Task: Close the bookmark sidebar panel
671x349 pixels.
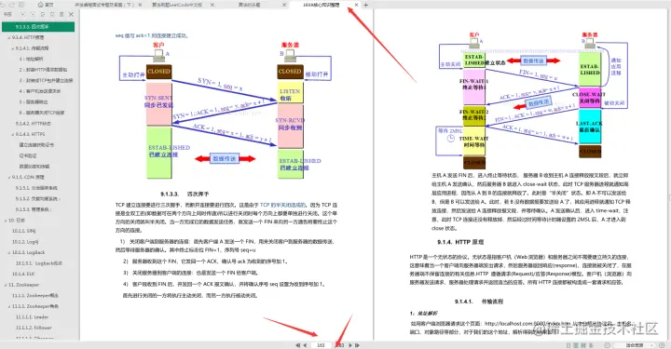Action: coord(71,14)
